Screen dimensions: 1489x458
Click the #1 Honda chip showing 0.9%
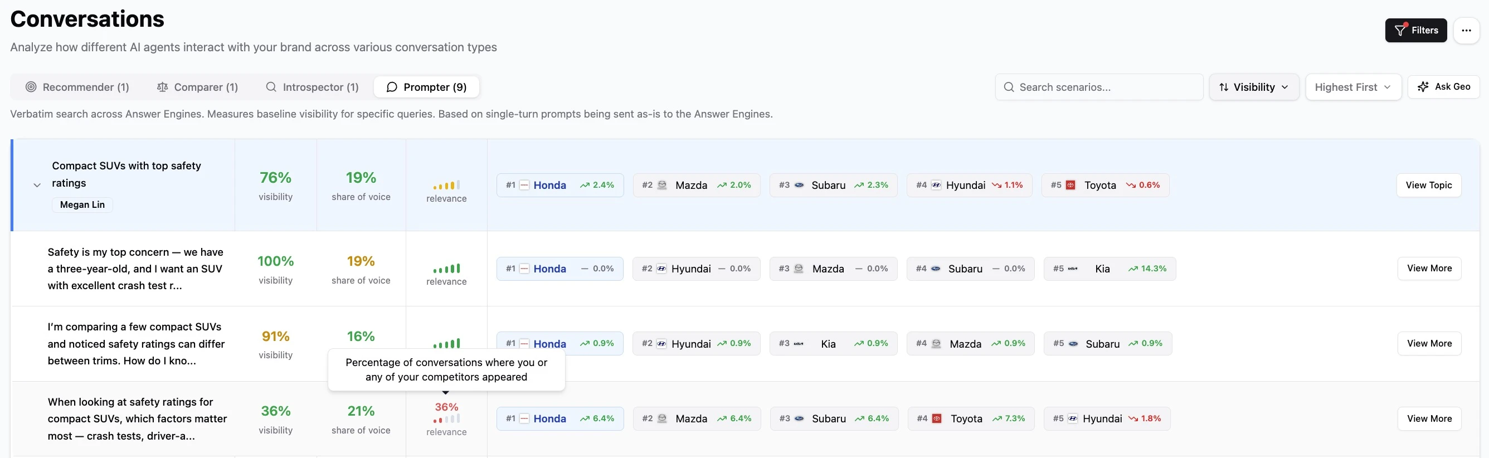pos(559,343)
